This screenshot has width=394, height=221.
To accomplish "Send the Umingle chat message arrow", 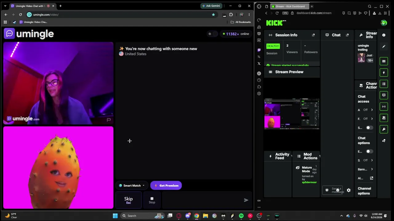I will 246,200.
